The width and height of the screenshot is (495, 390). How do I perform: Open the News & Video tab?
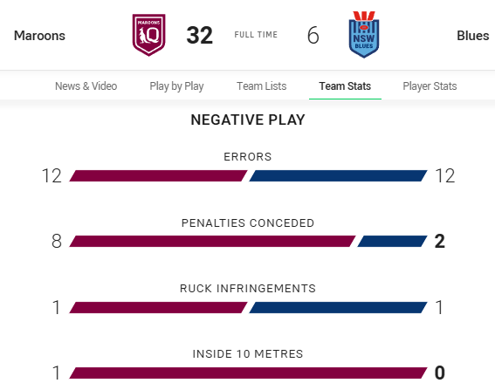click(x=86, y=86)
